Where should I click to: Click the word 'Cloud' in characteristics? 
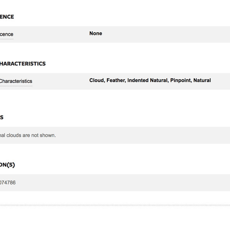coord(97,80)
